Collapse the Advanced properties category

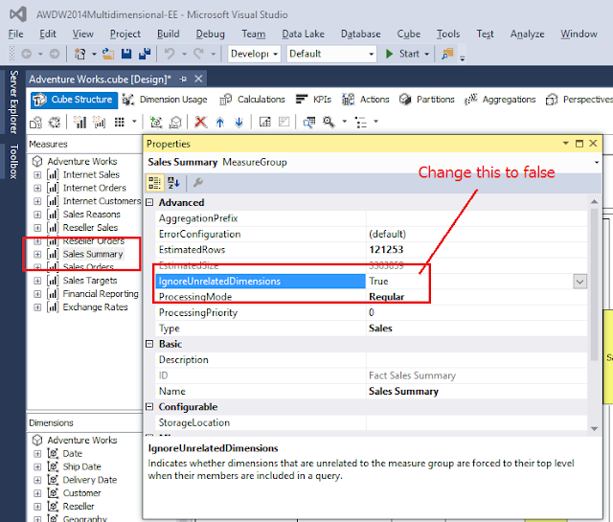149,202
